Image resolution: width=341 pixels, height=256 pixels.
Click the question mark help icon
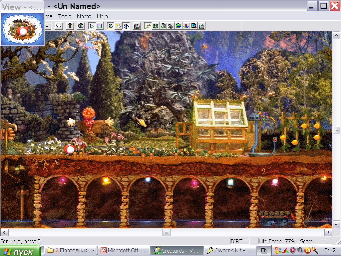tap(70, 26)
